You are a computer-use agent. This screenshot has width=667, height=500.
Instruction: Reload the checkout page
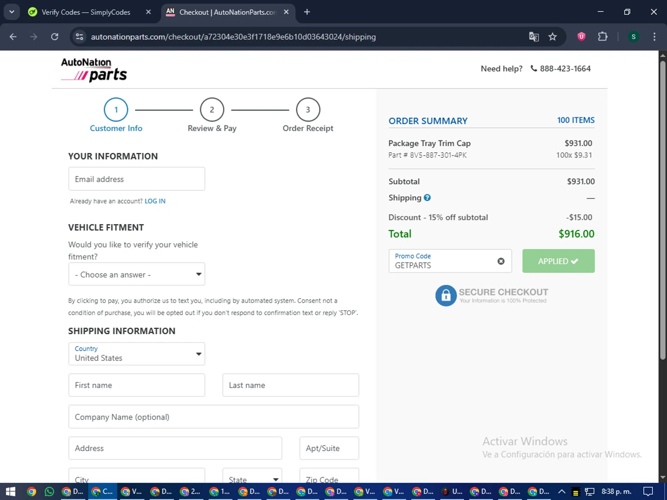tap(55, 37)
